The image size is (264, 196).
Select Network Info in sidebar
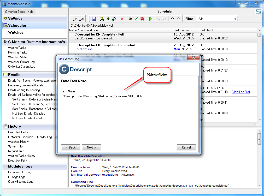click(16, 151)
